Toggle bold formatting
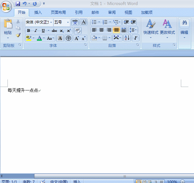 28,31
